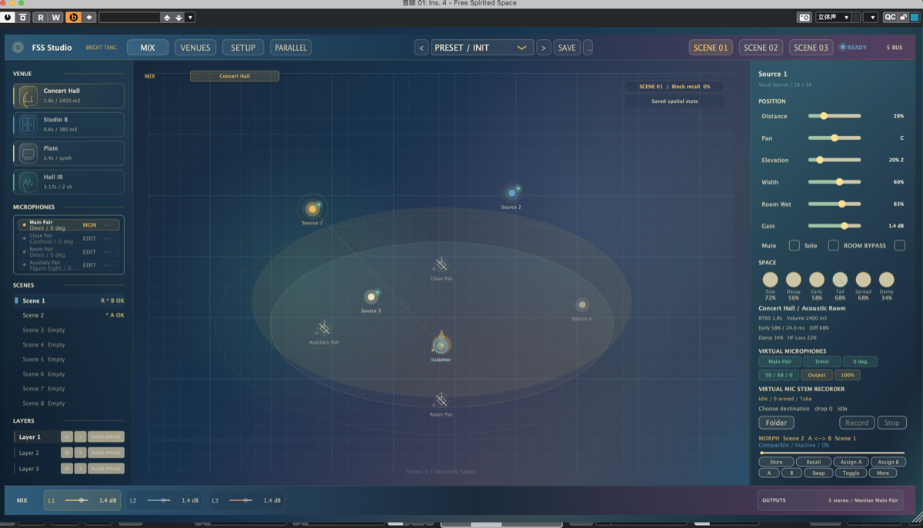The width and height of the screenshot is (923, 528).
Task: Adjust the Distance slider
Action: (x=834, y=116)
